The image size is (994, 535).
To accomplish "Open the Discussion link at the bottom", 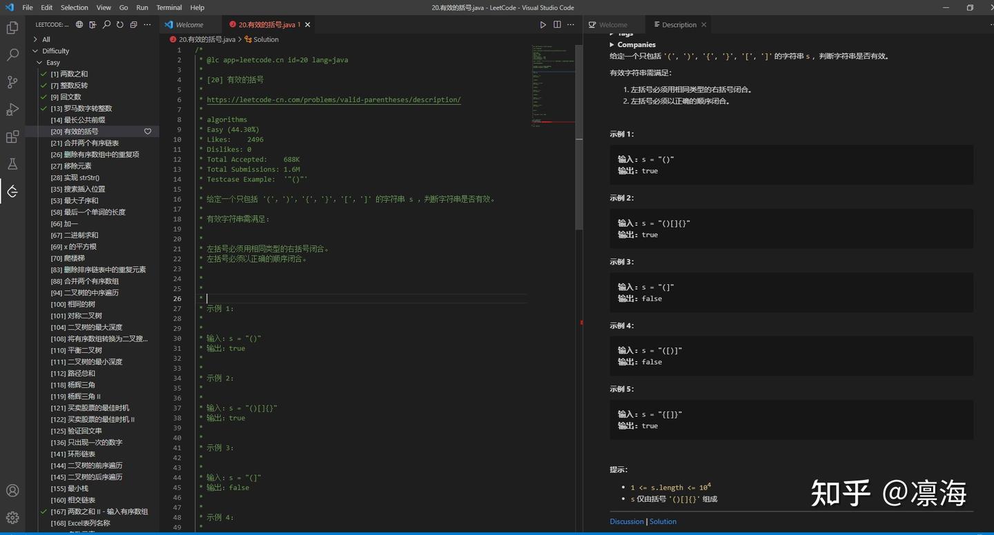I will 626,521.
